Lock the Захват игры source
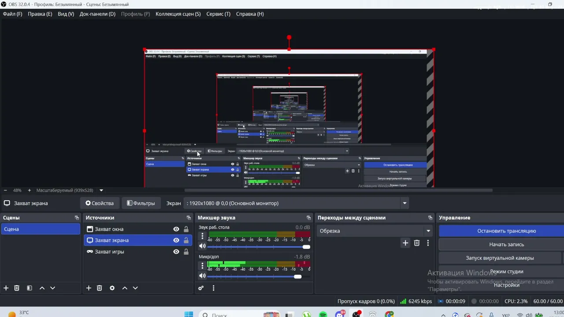Screen dimensions: 564x317 coord(186,252)
